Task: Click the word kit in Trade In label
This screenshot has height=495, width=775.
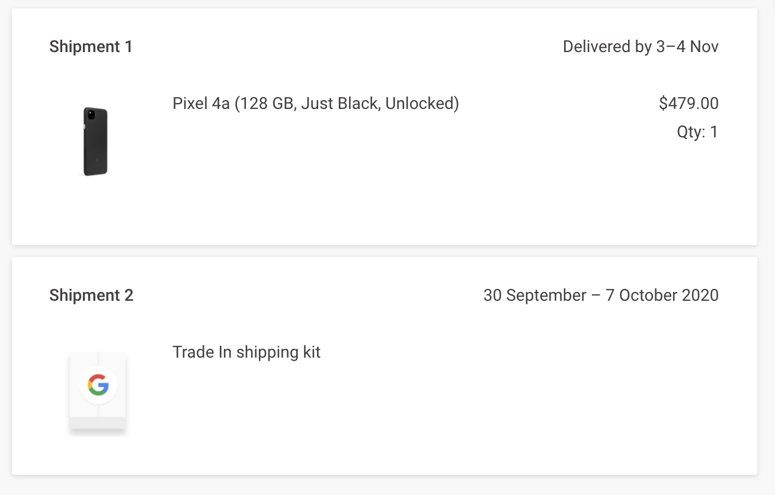Action: coord(310,352)
